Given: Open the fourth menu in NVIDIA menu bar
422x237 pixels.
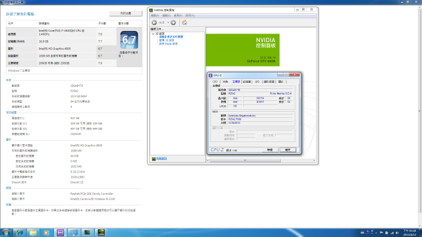Looking at the screenshot, I should (x=190, y=16).
